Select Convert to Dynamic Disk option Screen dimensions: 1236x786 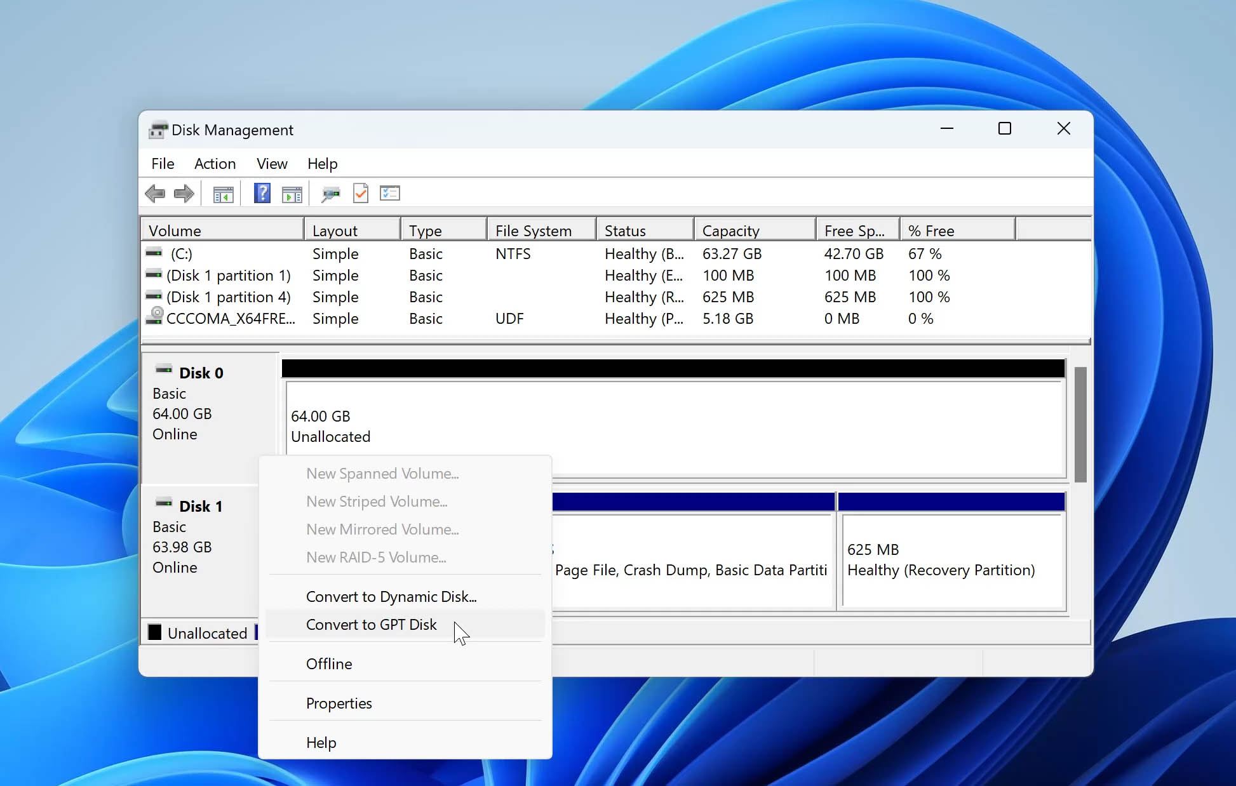pos(391,596)
